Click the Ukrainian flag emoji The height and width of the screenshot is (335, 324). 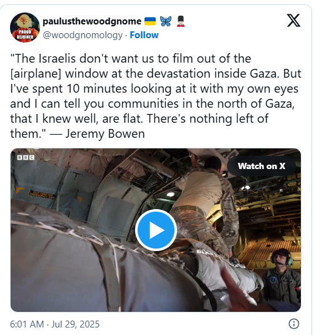[x=150, y=21]
